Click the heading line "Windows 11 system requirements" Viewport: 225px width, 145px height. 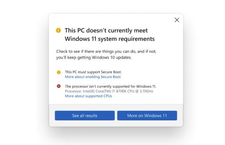click(110, 38)
